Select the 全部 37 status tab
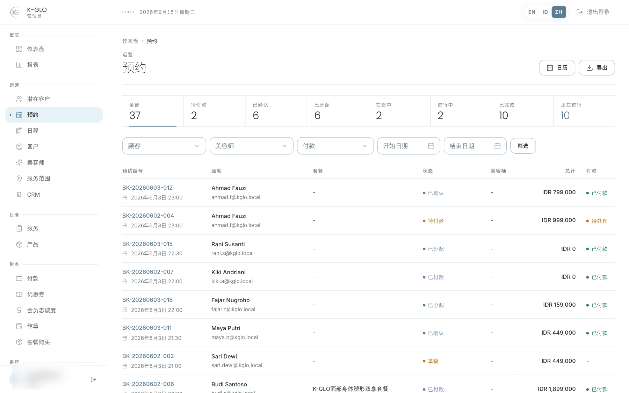The width and height of the screenshot is (629, 393). 153,111
